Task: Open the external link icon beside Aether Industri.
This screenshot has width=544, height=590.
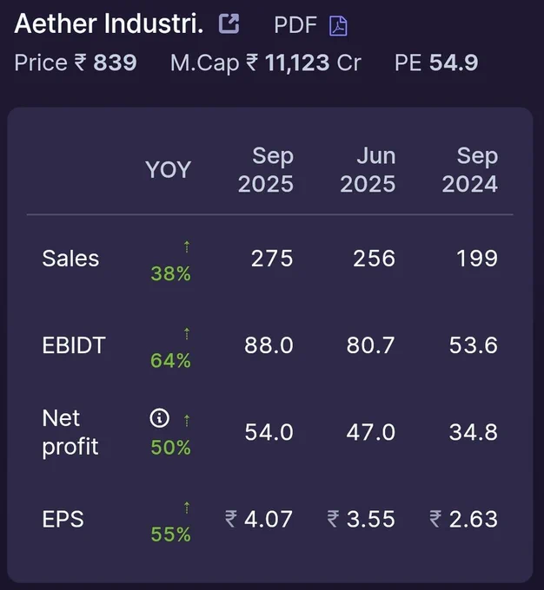Action: [229, 23]
